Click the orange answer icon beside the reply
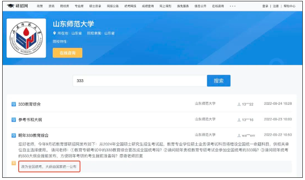The height and width of the screenshot is (180, 305). point(14,164)
